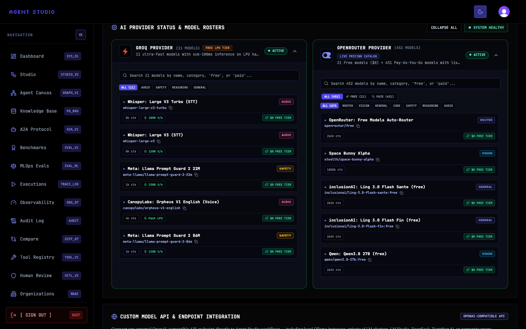Show only Free (21) OpenRouter models
Image resolution: width=526 pixels, height=329 pixels.
(x=356, y=97)
